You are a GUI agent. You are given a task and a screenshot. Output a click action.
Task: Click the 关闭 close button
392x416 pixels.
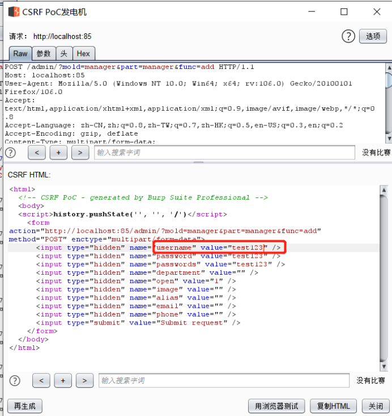click(x=376, y=406)
